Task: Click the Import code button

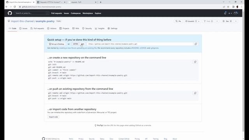Action: tap(53, 117)
